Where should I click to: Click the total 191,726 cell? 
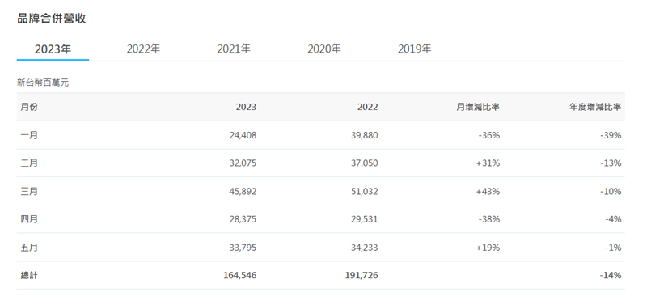(x=362, y=275)
